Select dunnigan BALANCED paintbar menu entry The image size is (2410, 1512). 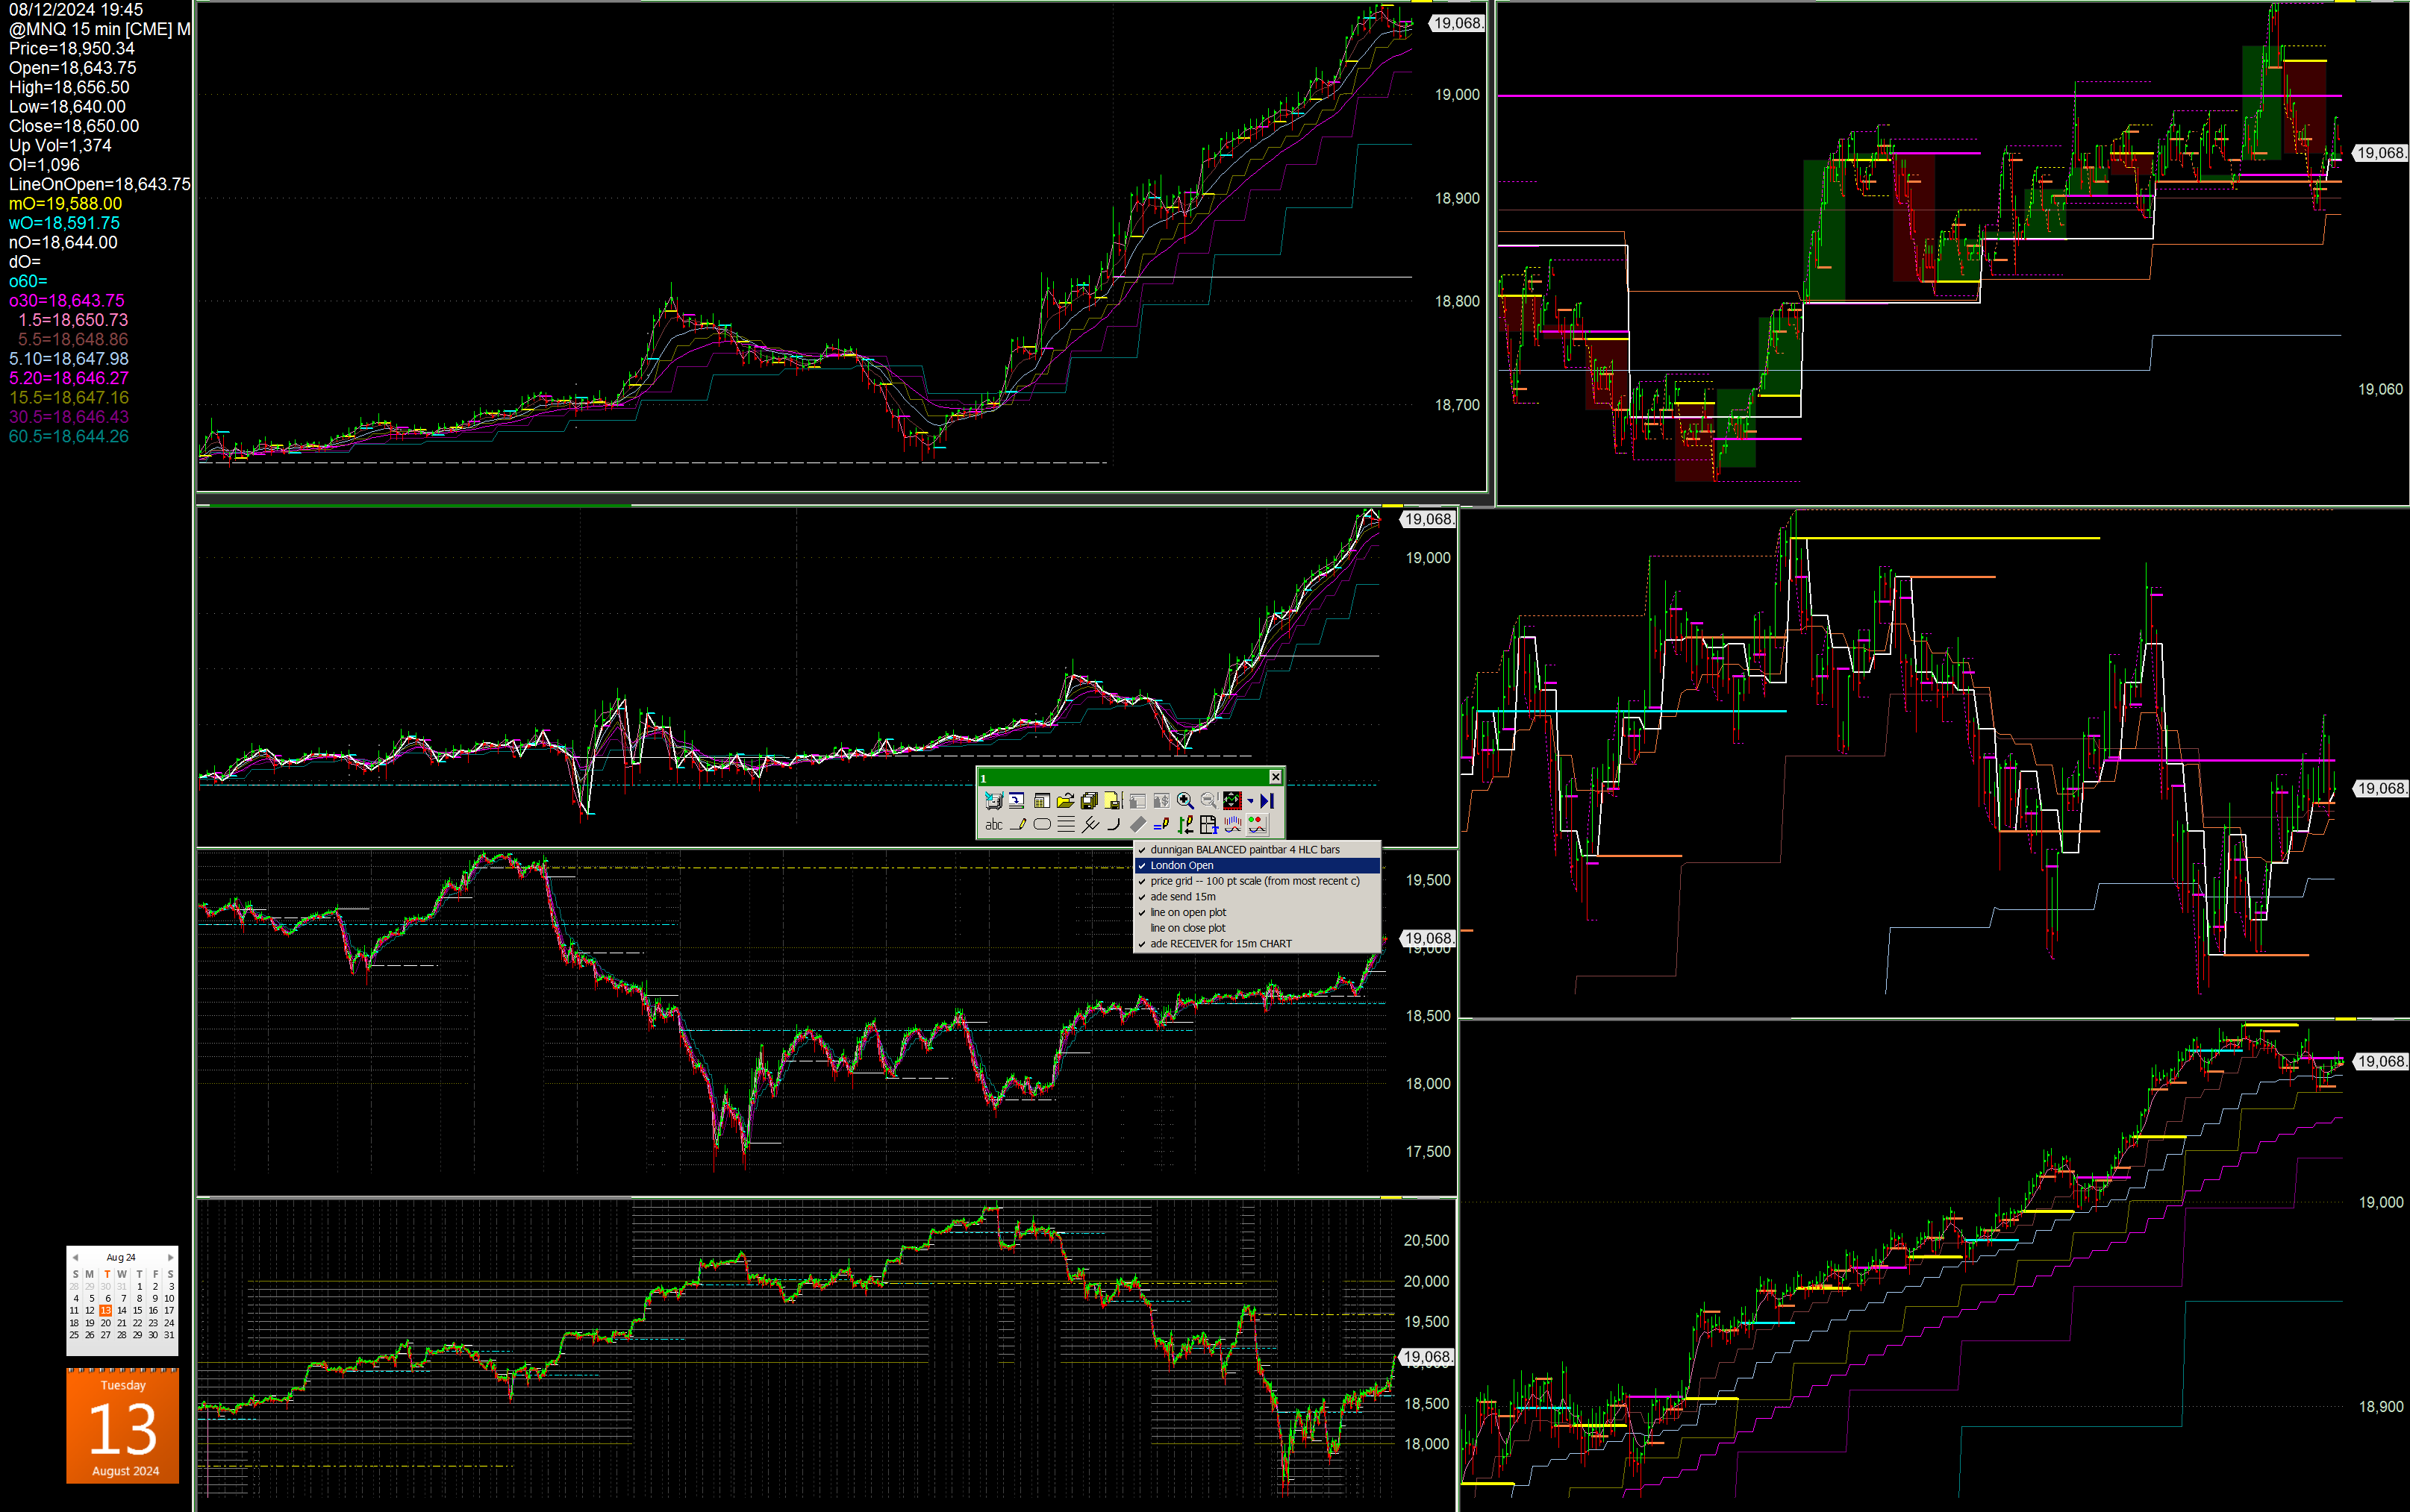point(1244,850)
